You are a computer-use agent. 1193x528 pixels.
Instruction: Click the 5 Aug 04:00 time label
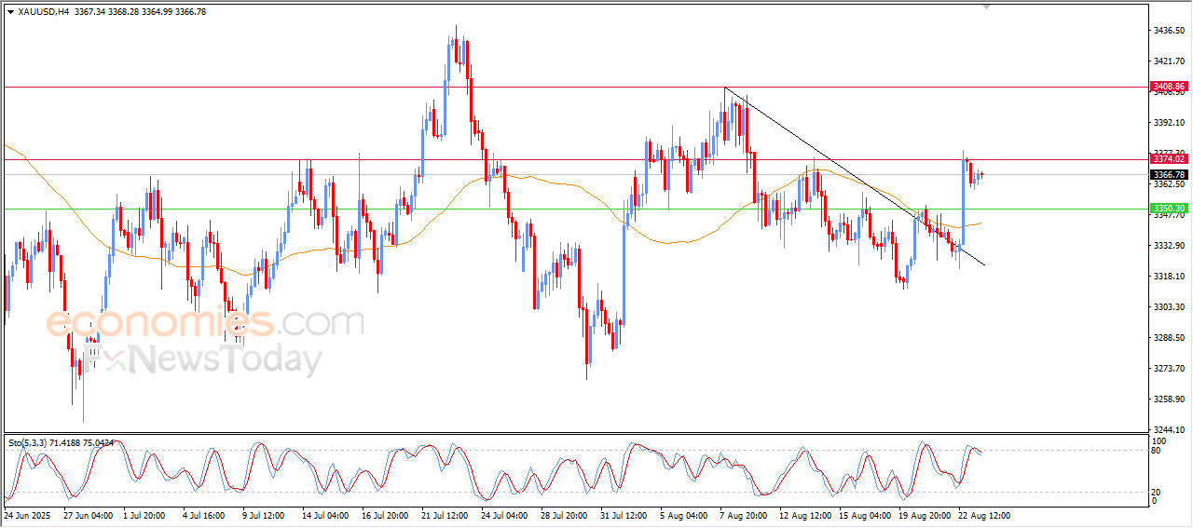point(683,515)
